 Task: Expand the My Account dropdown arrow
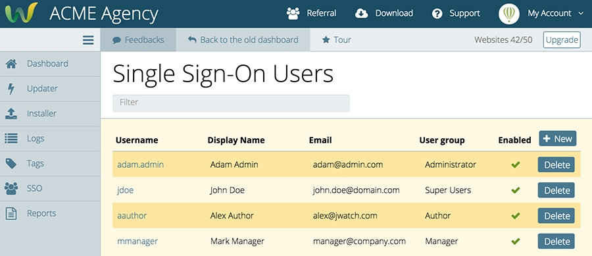(x=581, y=14)
